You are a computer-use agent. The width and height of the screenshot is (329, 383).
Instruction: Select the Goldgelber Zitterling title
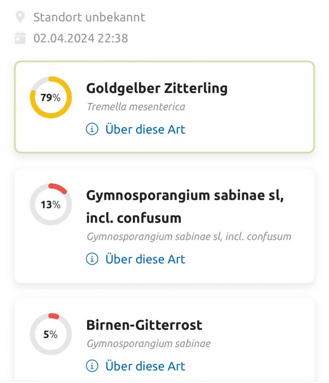[x=157, y=88]
